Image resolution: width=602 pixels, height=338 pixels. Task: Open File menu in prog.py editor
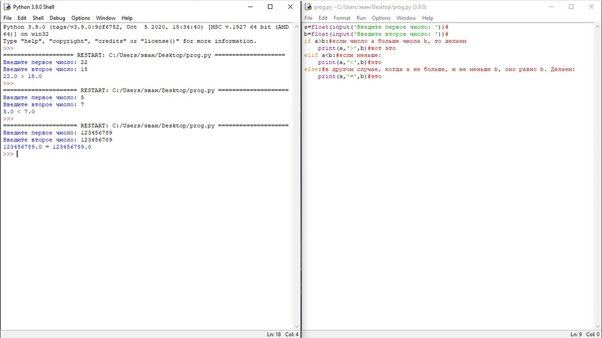click(x=309, y=18)
